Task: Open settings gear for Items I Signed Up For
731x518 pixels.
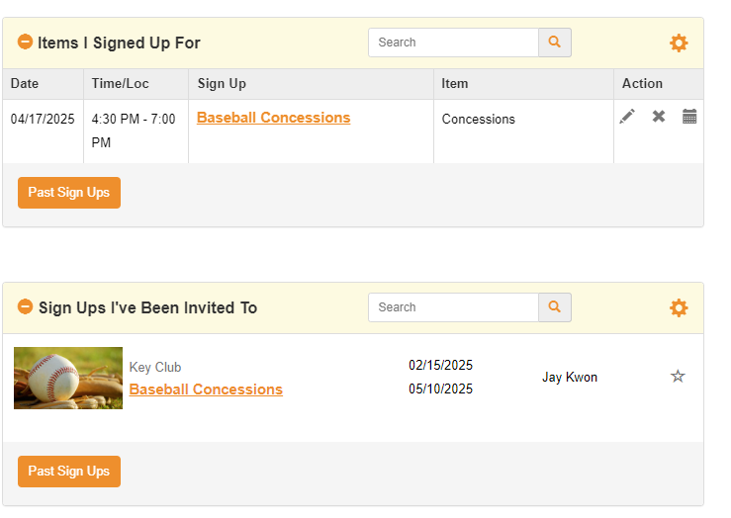Action: tap(679, 43)
